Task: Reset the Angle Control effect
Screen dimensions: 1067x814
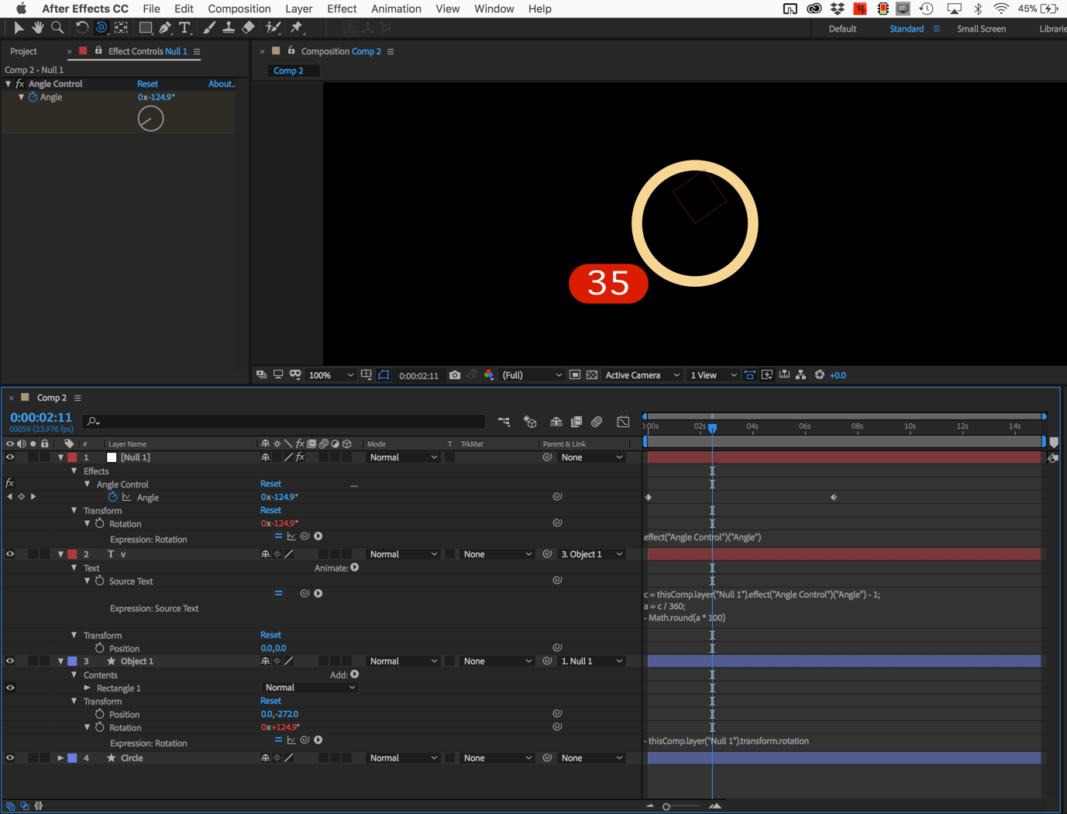Action: coord(147,84)
